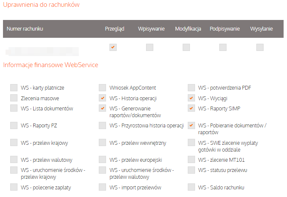Click the Informacje finansowe WebService heading
Image resolution: width=287 pixels, height=197 pixels.
[x=51, y=65]
